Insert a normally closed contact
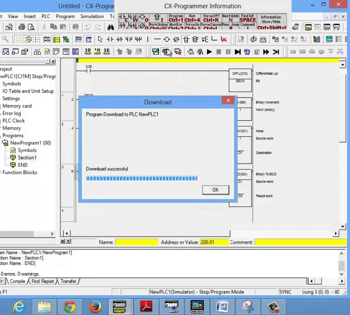350x315 pixels. [x=119, y=39]
